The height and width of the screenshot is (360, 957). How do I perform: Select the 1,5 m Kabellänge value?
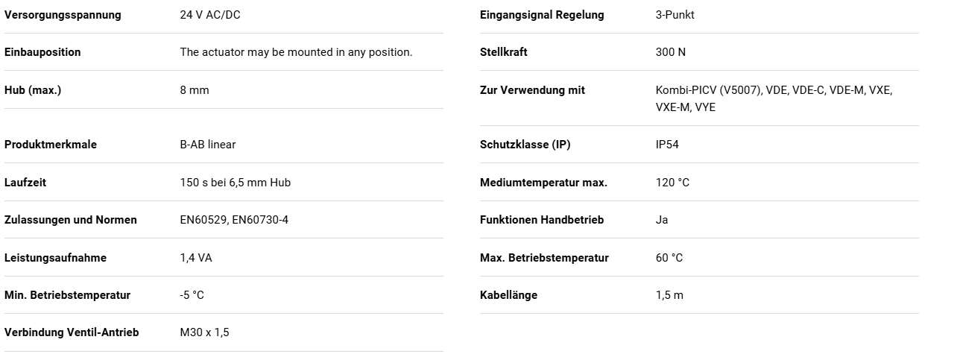click(669, 295)
